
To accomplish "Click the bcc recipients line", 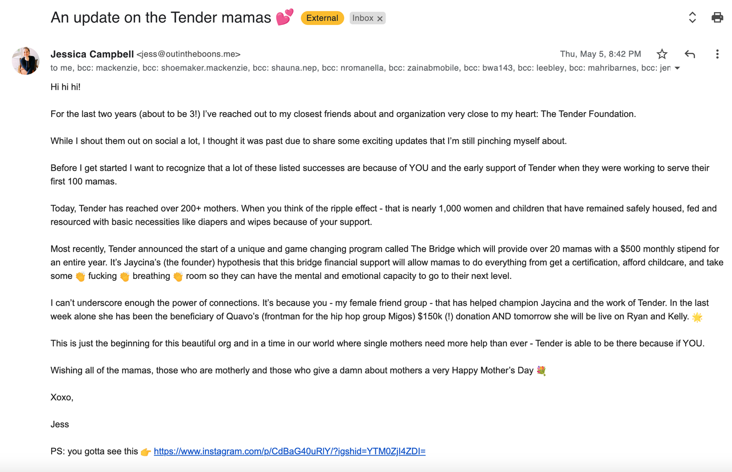I will [x=361, y=68].
